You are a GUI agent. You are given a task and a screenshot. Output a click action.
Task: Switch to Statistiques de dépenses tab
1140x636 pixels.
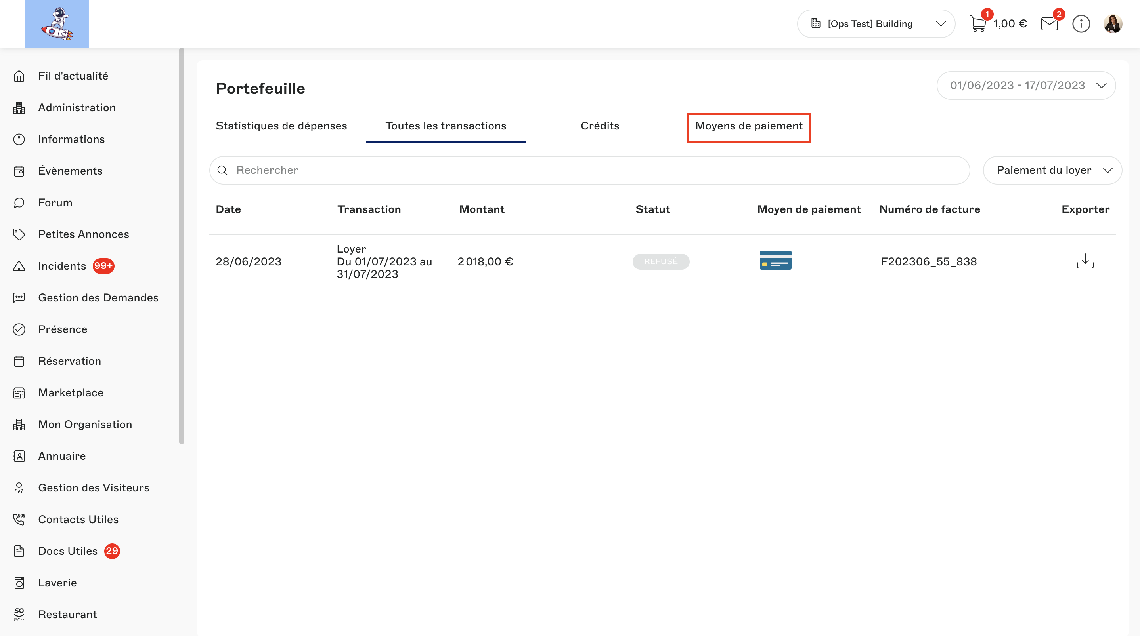tap(281, 126)
